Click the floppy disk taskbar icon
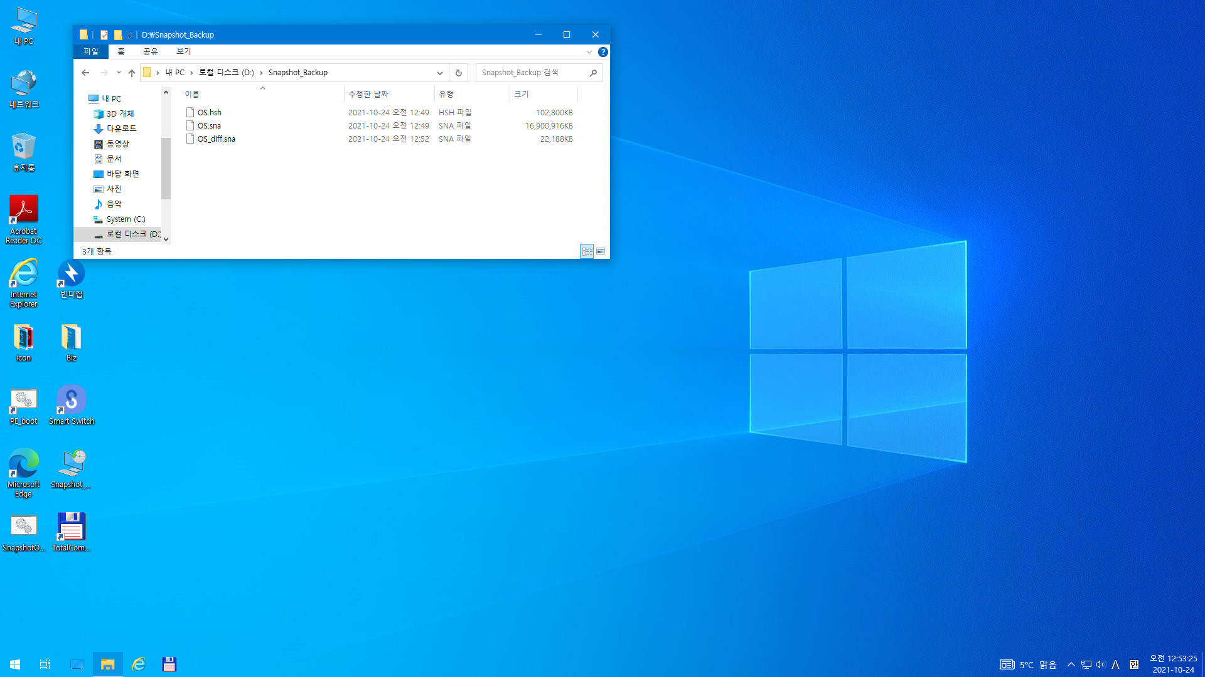 [x=169, y=664]
